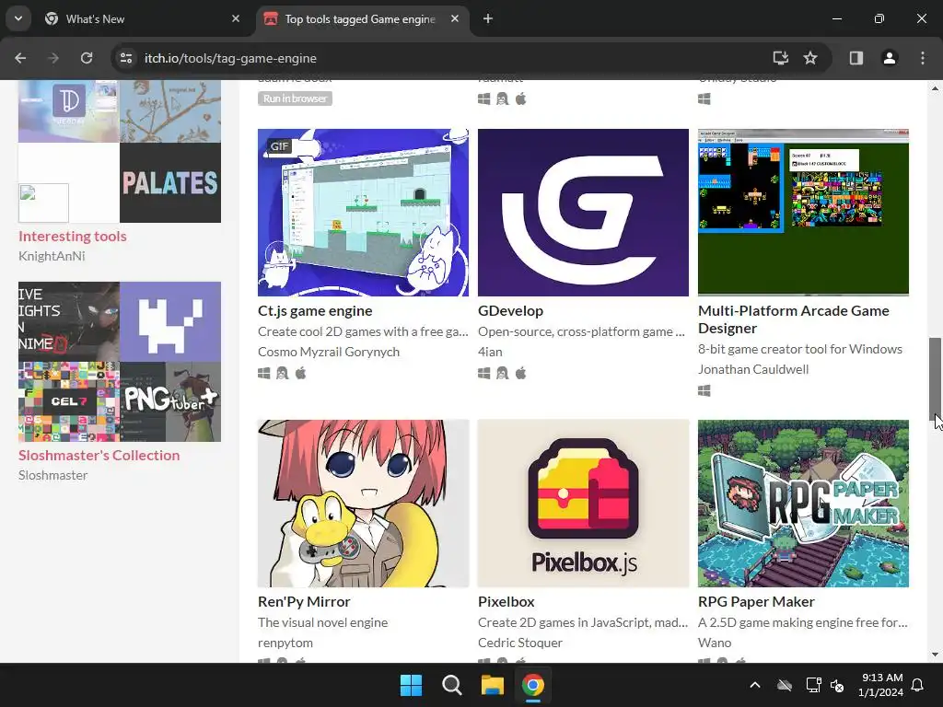Click the scrollbar down arrow
Image resolution: width=943 pixels, height=707 pixels.
pyautogui.click(x=935, y=655)
